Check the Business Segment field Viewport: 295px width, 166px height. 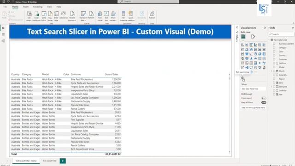pos(274,44)
